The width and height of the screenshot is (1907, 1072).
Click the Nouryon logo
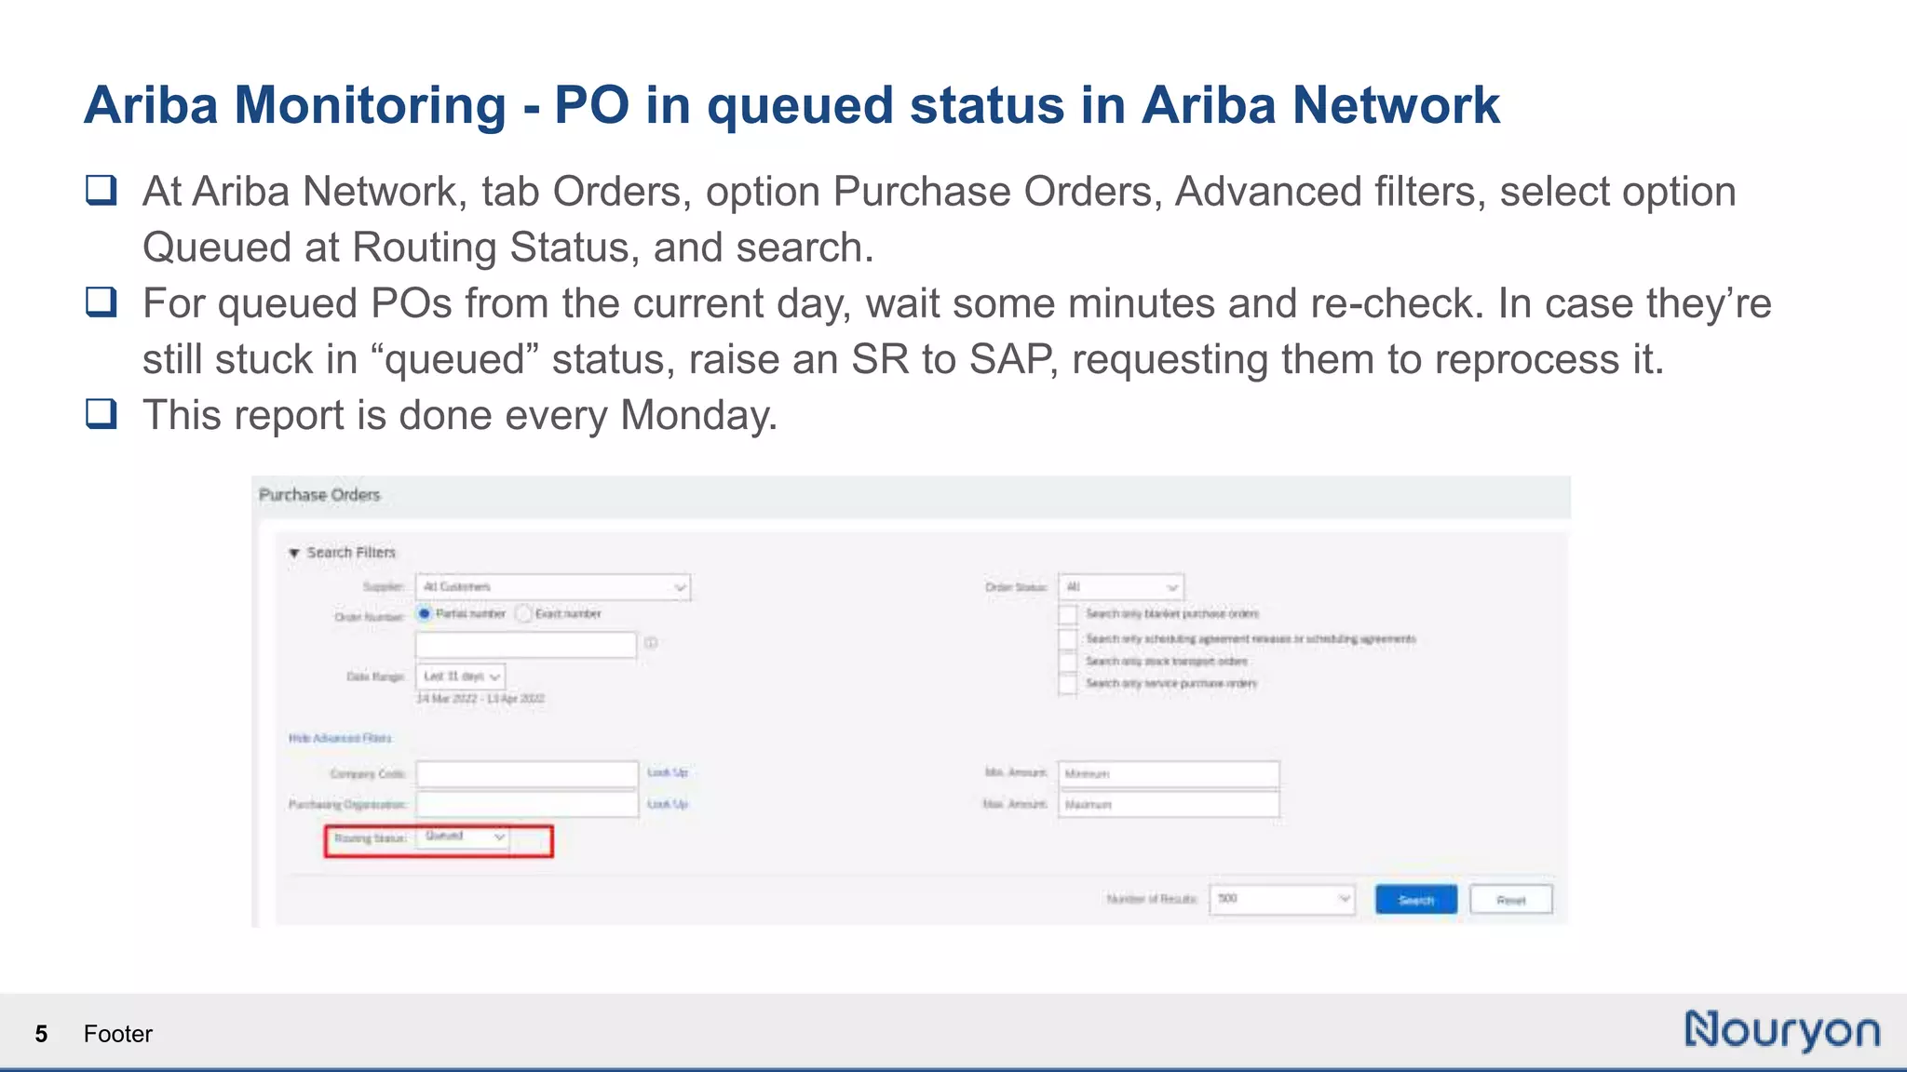(x=1781, y=1031)
